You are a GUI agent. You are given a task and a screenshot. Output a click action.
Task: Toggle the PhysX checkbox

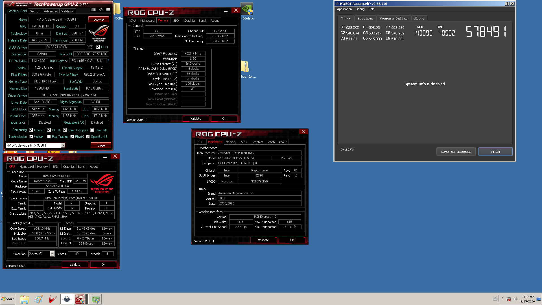72,137
